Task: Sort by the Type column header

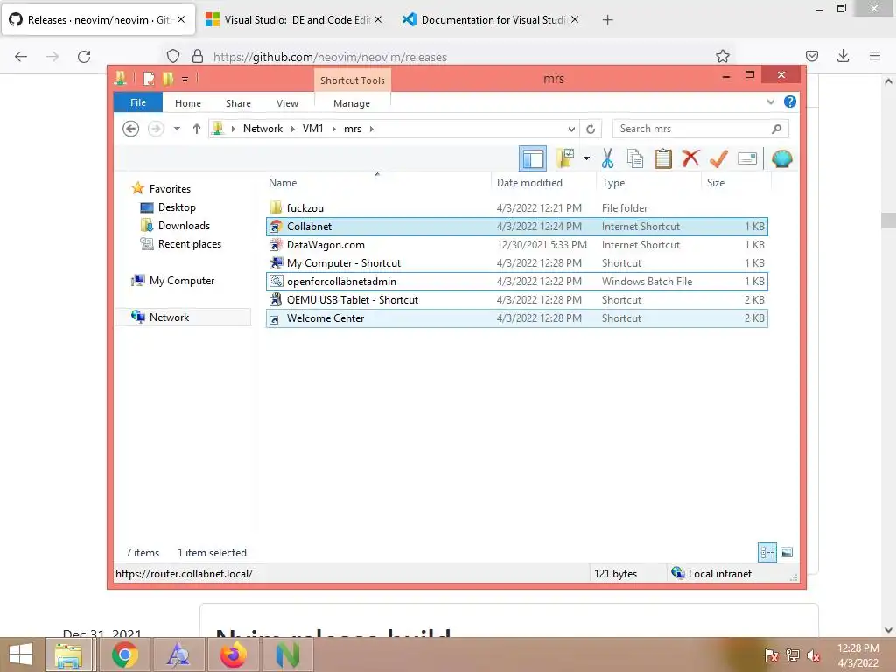Action: click(x=613, y=183)
